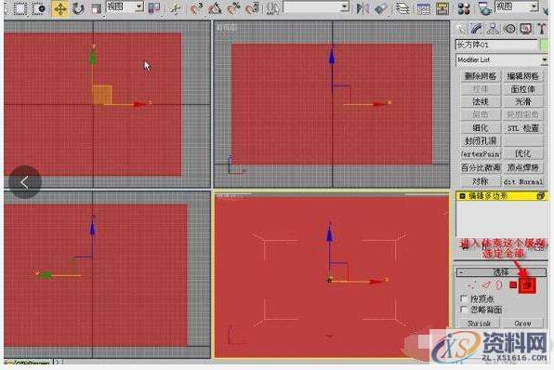
Task: Select the Edge sub-object level icon
Action: point(486,284)
